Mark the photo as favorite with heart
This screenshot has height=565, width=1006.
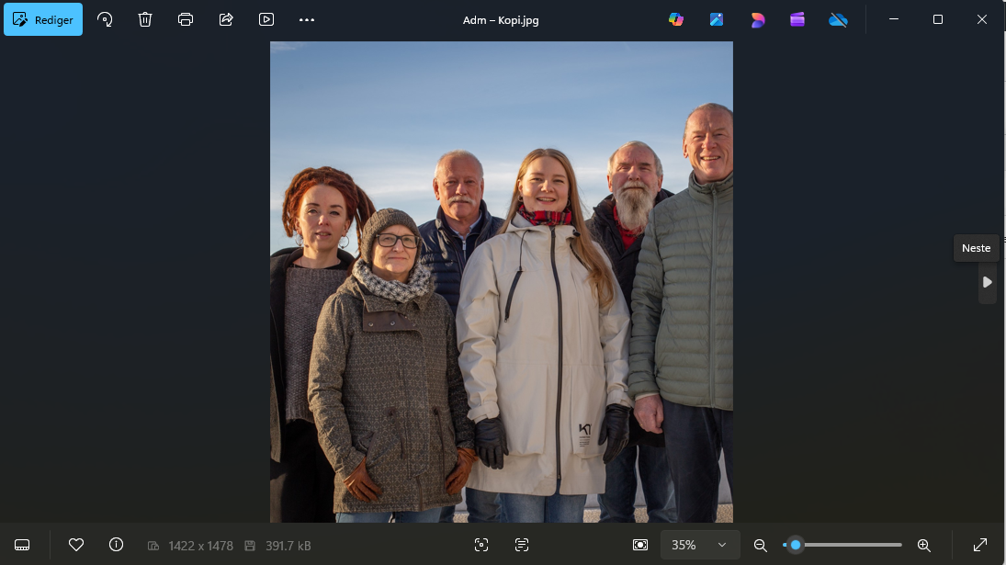76,545
